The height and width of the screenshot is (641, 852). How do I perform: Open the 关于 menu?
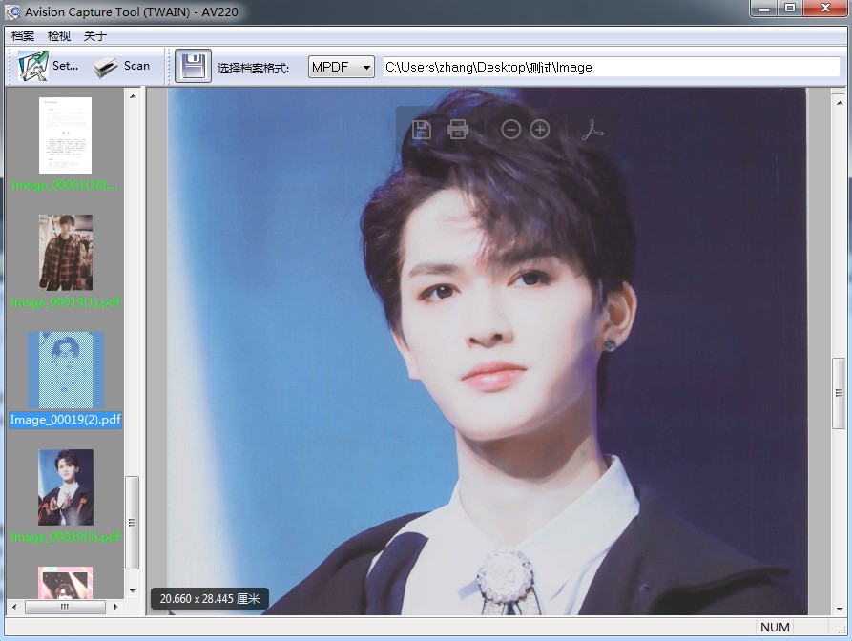[x=95, y=36]
